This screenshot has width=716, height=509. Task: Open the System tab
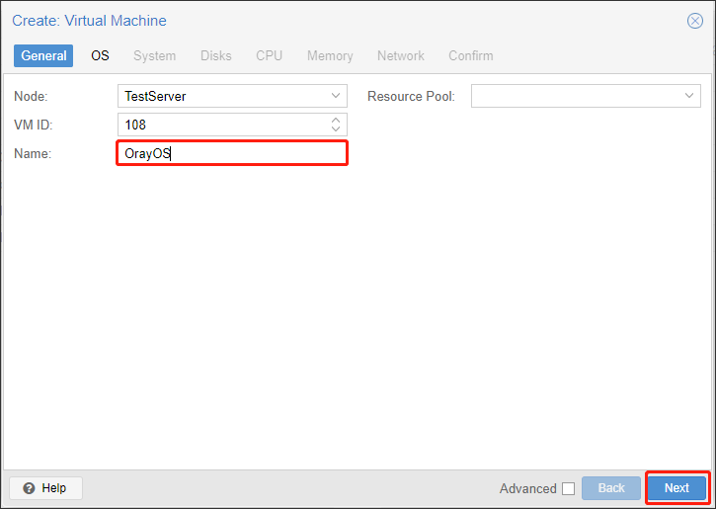pos(154,55)
